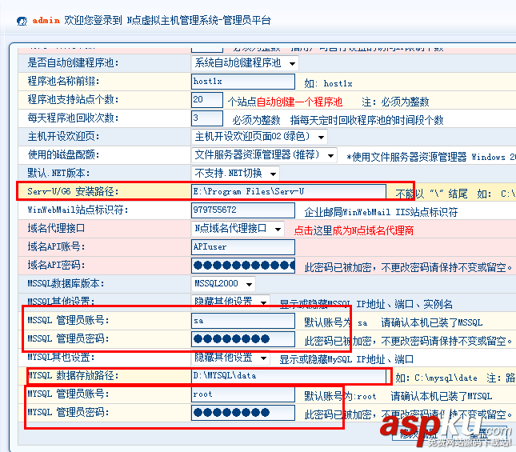The width and height of the screenshot is (516, 452).
Task: Click the 程序池名称前缀 field containing host1x
Action: click(x=243, y=82)
